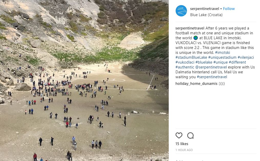Click the dry lake football field photo
The height and width of the screenshot is (161, 260).
tap(84, 80)
